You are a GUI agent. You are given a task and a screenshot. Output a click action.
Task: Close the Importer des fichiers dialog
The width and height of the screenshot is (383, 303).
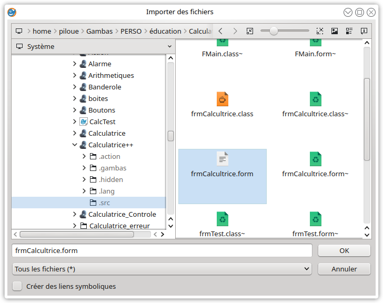[x=371, y=12]
